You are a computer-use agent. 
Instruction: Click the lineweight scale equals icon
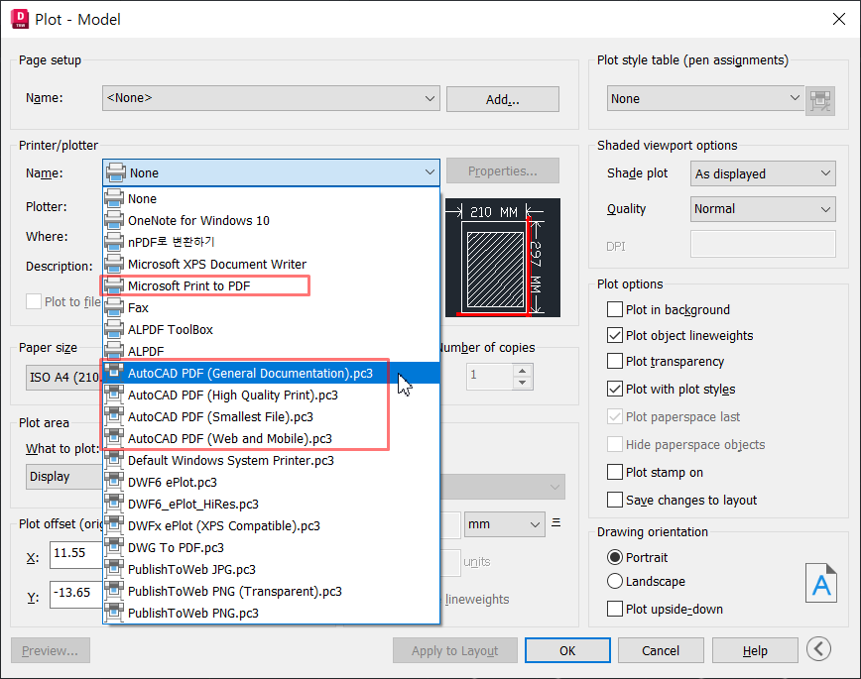click(556, 522)
